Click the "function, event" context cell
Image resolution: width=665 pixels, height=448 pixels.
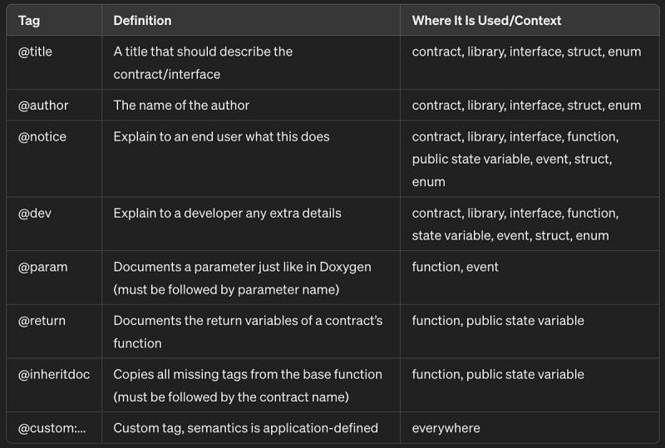[456, 267]
